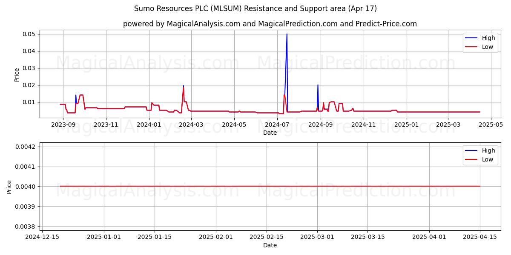Click the 2025-03-01 date tick label

coord(317,237)
